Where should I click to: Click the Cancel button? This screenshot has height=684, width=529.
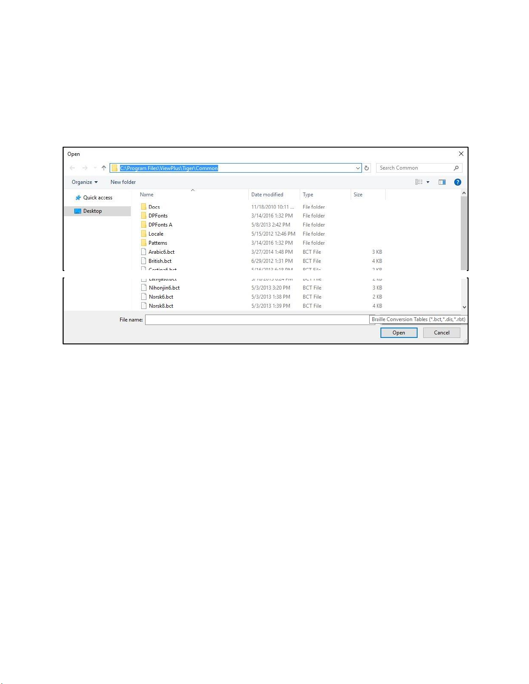tap(441, 333)
